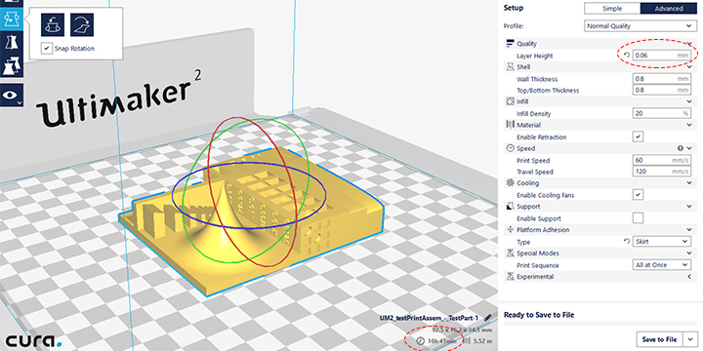
Task: Collapse the Cooling section chevron
Action: coord(690,183)
